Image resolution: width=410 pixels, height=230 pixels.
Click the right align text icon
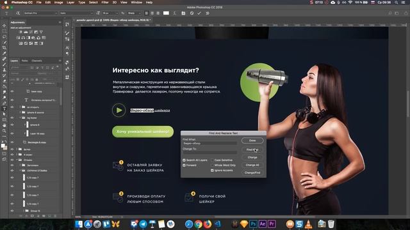tap(158, 13)
